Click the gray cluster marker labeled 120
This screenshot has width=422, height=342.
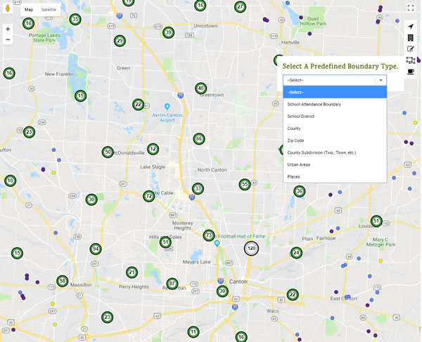point(251,249)
